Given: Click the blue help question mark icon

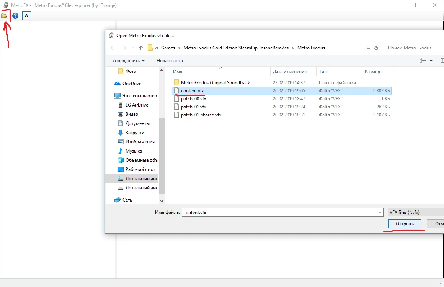Looking at the screenshot, I should (x=15, y=16).
